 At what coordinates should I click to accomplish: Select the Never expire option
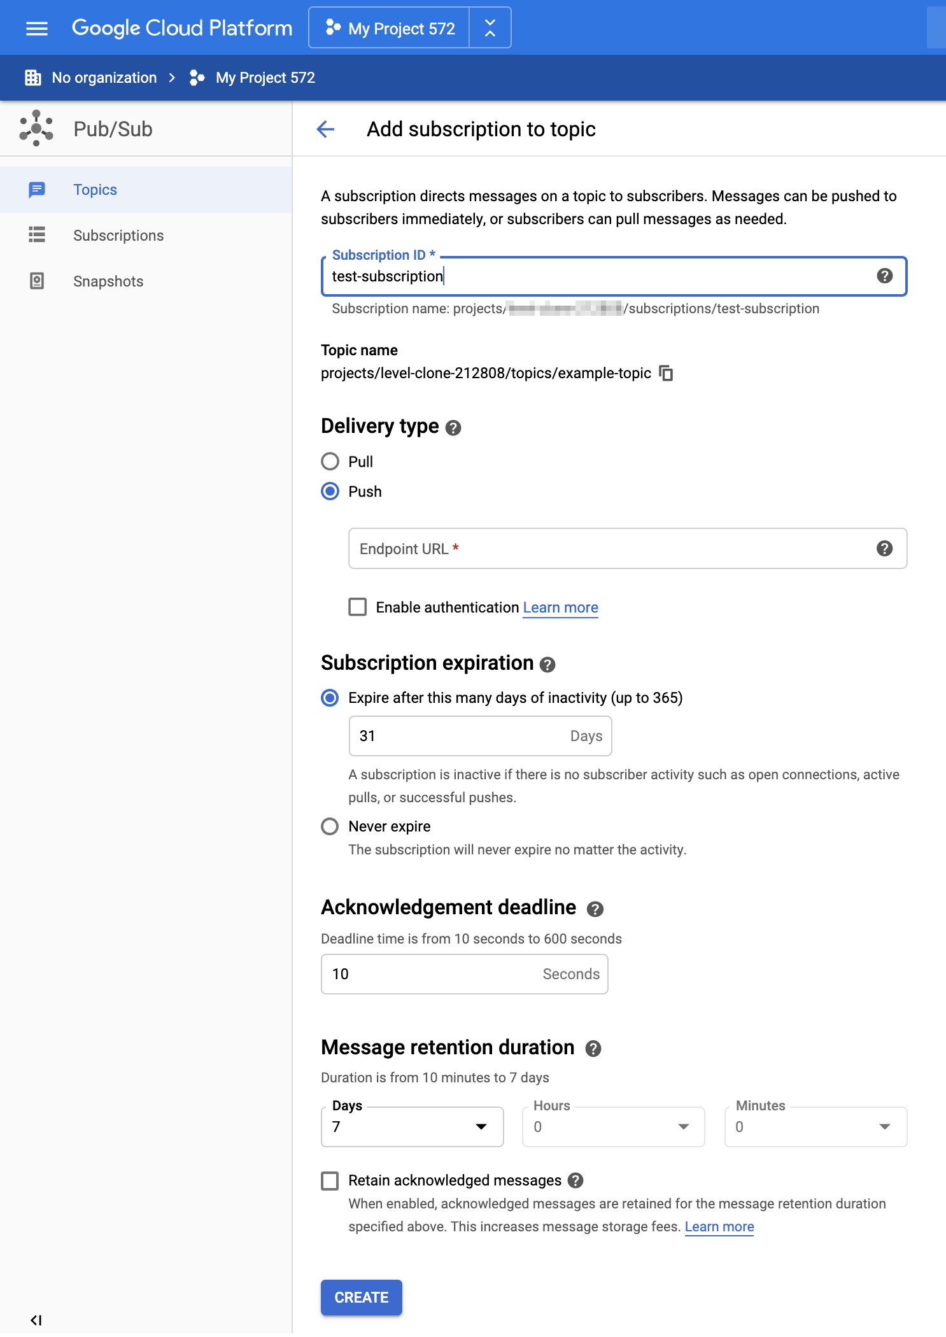click(x=330, y=826)
